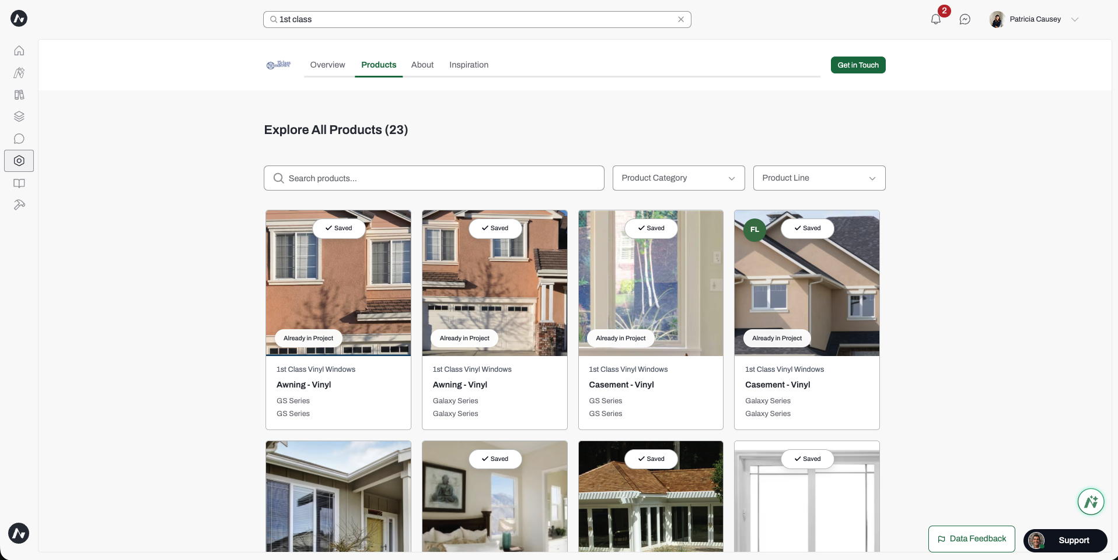Select the hammer tools sidebar icon
This screenshot has height=560, width=1118.
[19, 205]
